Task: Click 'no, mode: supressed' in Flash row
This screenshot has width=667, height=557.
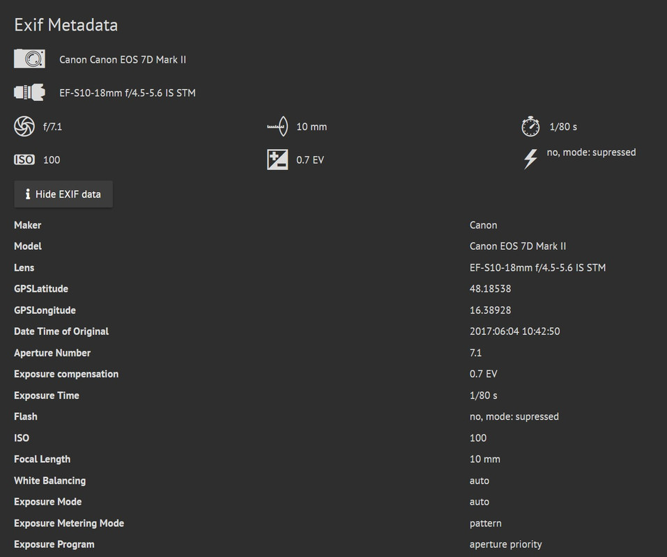Action: 514,416
